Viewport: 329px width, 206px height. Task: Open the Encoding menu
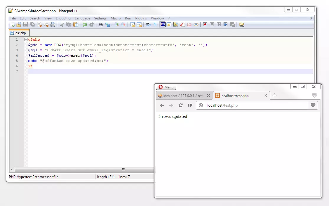point(63,18)
